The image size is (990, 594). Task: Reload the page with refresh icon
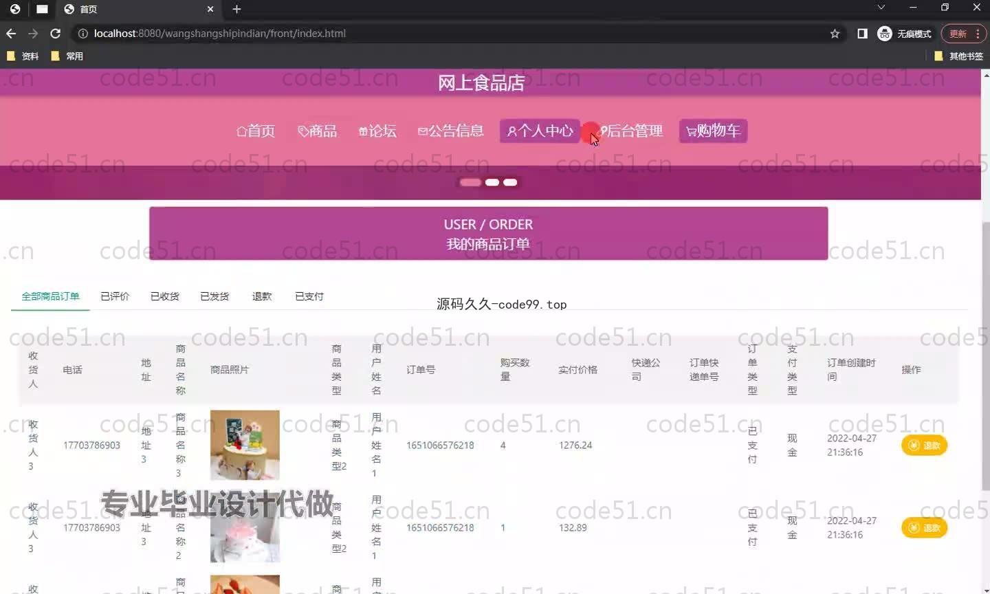[x=56, y=33]
